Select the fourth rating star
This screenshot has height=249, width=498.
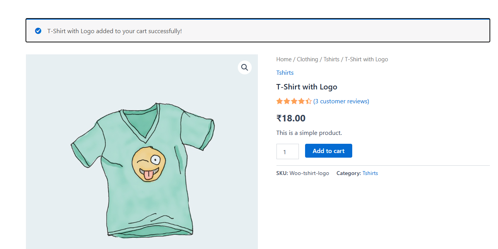pos(301,101)
